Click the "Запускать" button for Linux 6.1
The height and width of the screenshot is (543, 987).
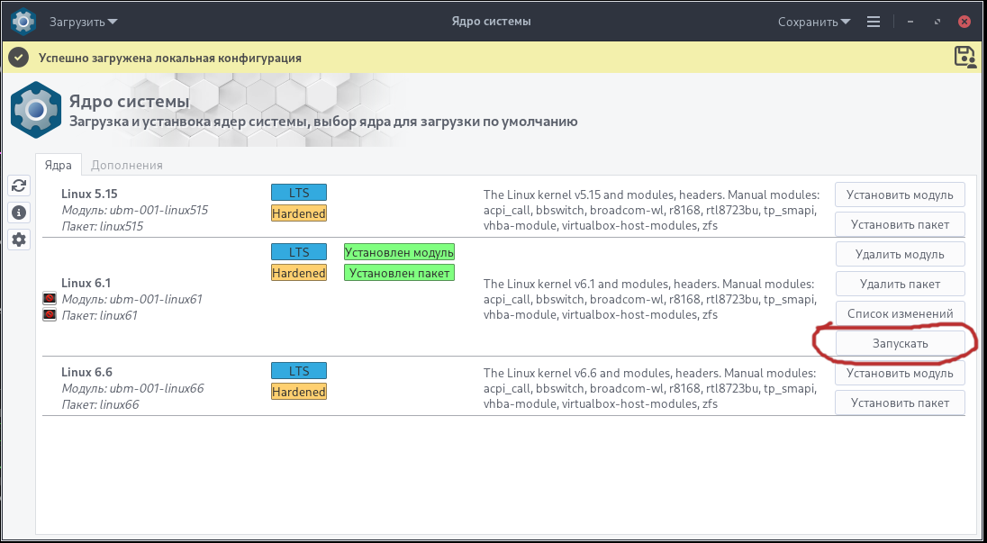(x=900, y=343)
